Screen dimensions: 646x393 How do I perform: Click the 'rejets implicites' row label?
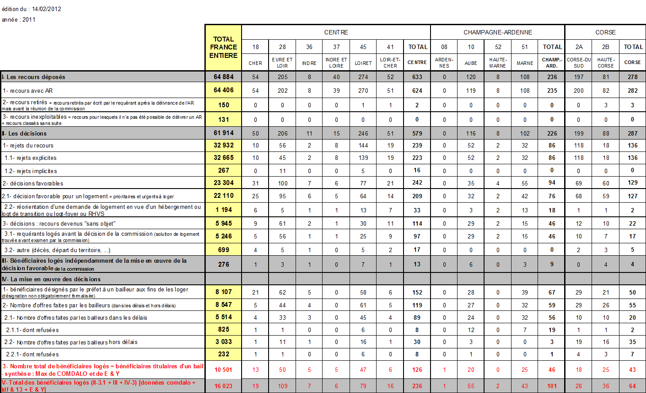click(x=31, y=171)
